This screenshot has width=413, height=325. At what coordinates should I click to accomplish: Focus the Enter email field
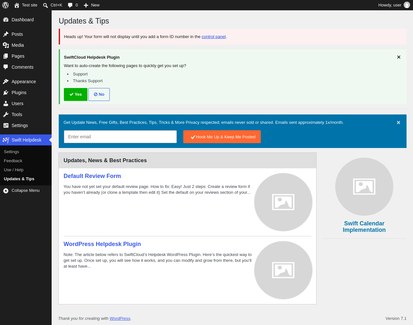pyautogui.click(x=120, y=137)
